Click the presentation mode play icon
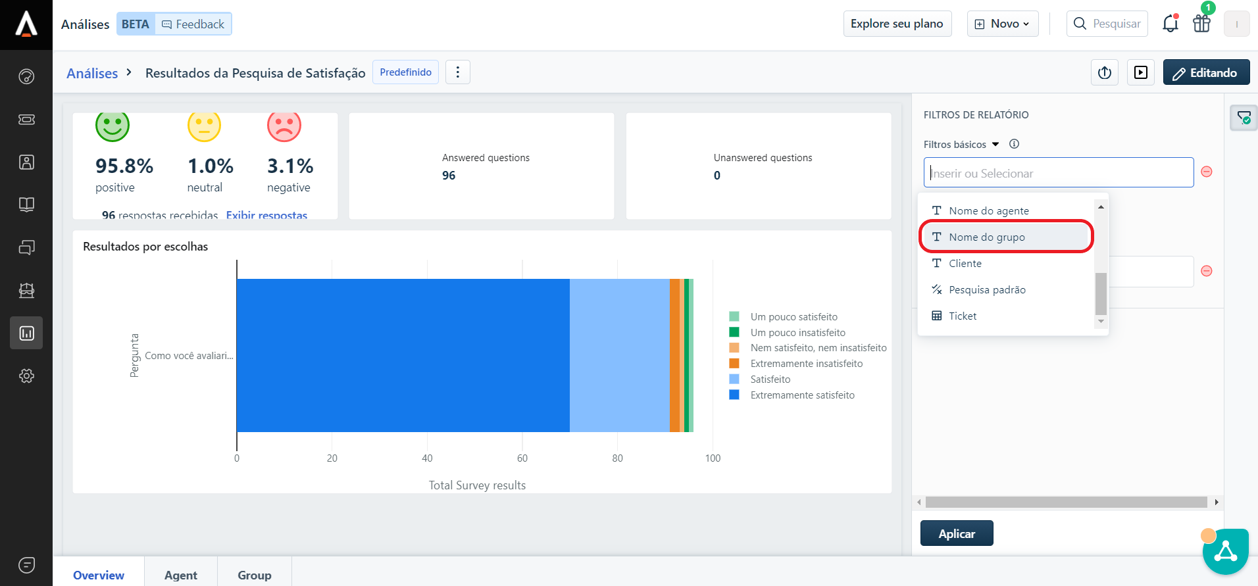This screenshot has width=1258, height=586. pos(1141,72)
